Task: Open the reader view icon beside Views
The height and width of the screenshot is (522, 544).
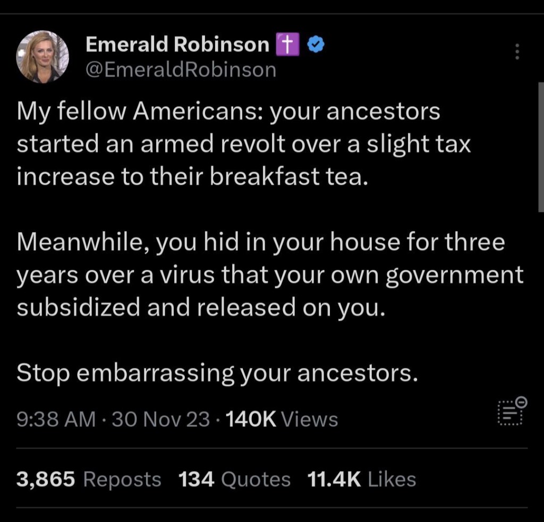Action: click(511, 411)
